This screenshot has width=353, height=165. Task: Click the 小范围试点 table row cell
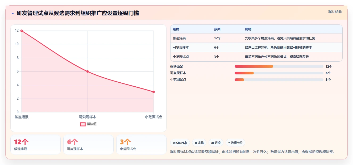181,57
